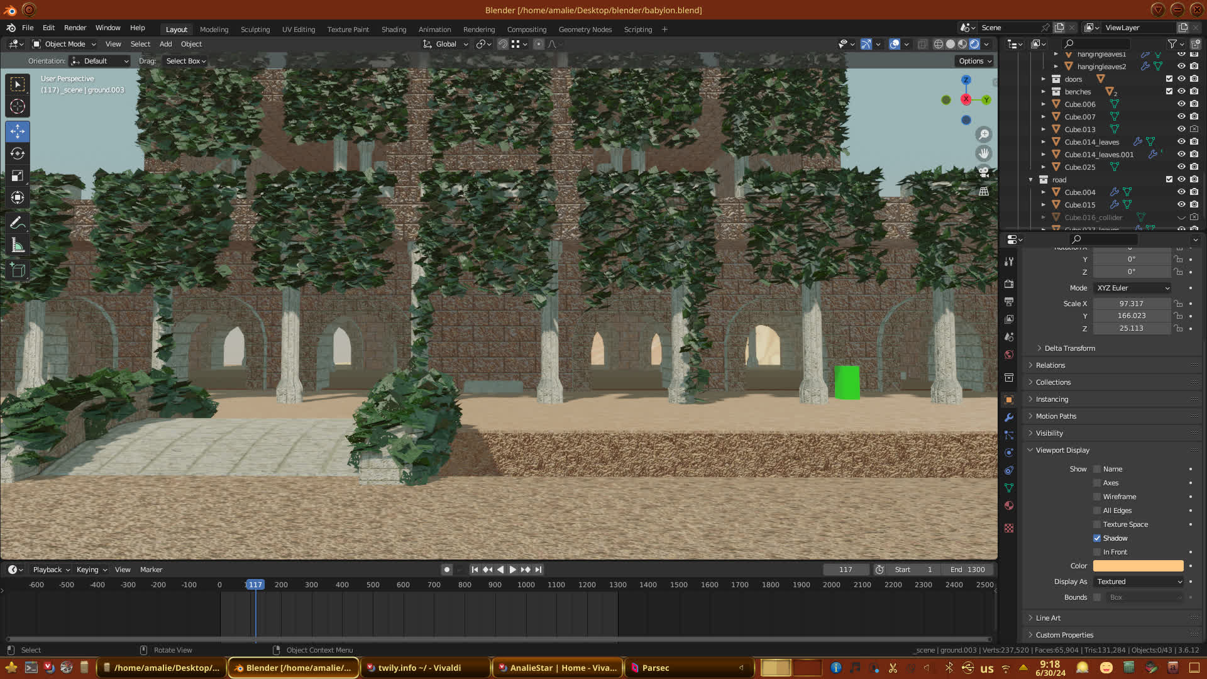Open the Display As dropdown
Image resolution: width=1207 pixels, height=679 pixels.
click(x=1138, y=582)
